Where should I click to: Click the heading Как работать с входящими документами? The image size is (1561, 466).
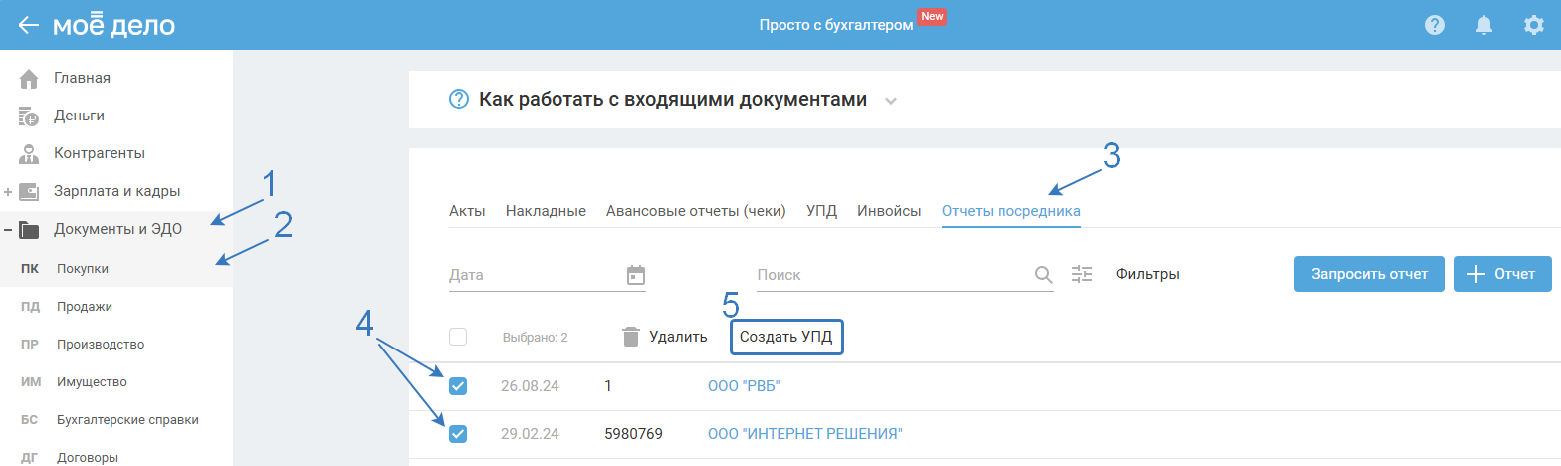coord(673,100)
